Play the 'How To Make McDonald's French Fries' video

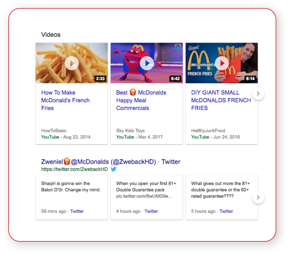coord(71,63)
